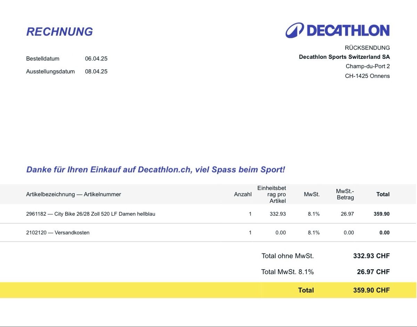Click the Total label in yellow bar
Screen dimensions: 417x327
306,290
